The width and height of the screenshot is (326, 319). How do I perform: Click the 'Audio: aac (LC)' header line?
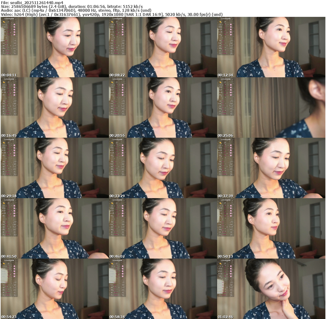[x=76, y=10]
